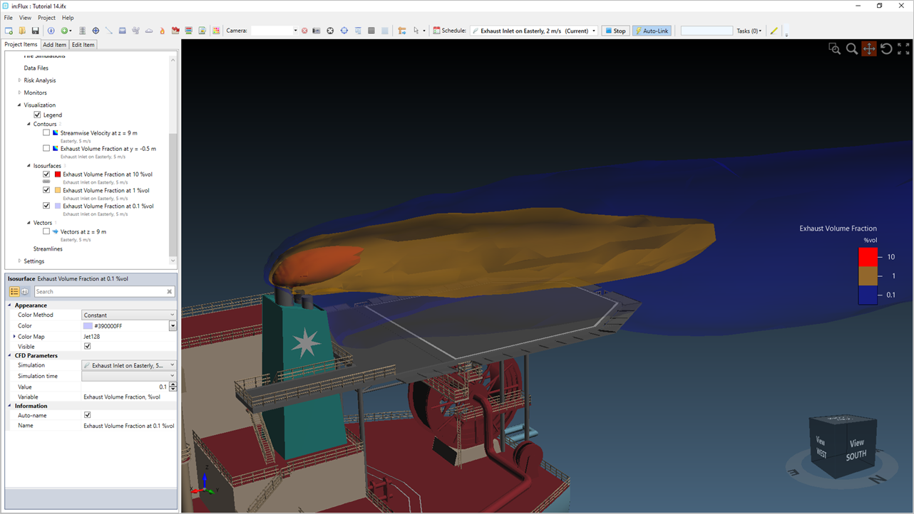Click View WEST face of the view cube
The height and width of the screenshot is (514, 914).
pos(822,447)
